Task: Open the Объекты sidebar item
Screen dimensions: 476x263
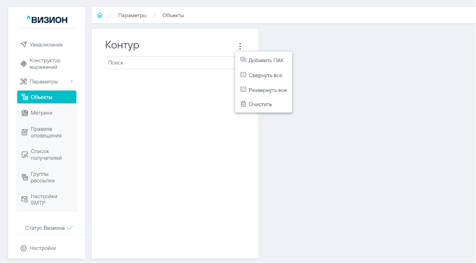Action: click(47, 97)
